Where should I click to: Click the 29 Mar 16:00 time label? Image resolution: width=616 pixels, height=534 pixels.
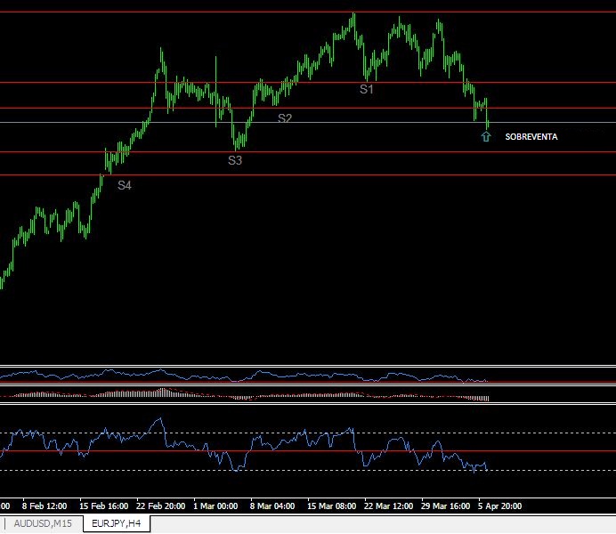pos(445,506)
